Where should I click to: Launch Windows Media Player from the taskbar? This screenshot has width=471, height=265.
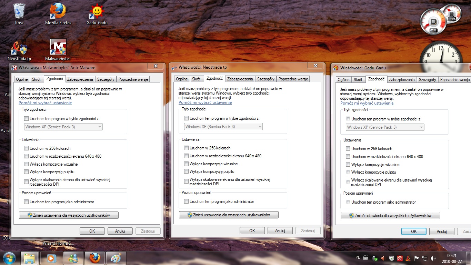(x=51, y=258)
